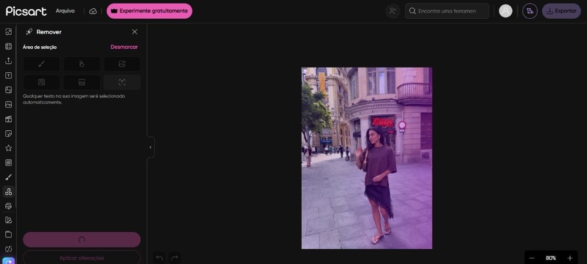Open the Arquivo menu
The height and width of the screenshot is (264, 587).
[65, 11]
